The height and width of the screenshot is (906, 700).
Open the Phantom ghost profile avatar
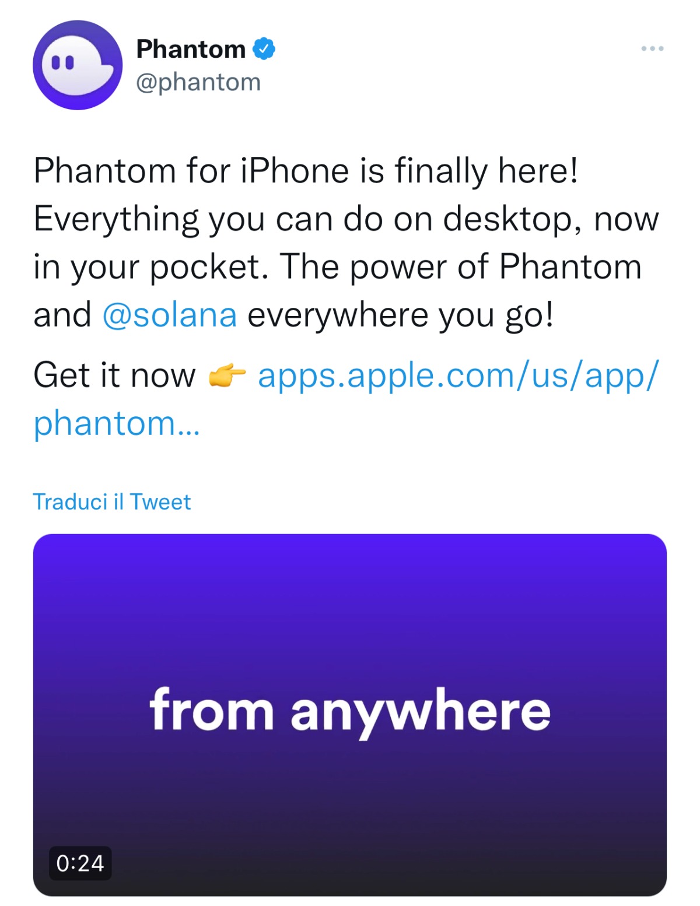tap(78, 65)
